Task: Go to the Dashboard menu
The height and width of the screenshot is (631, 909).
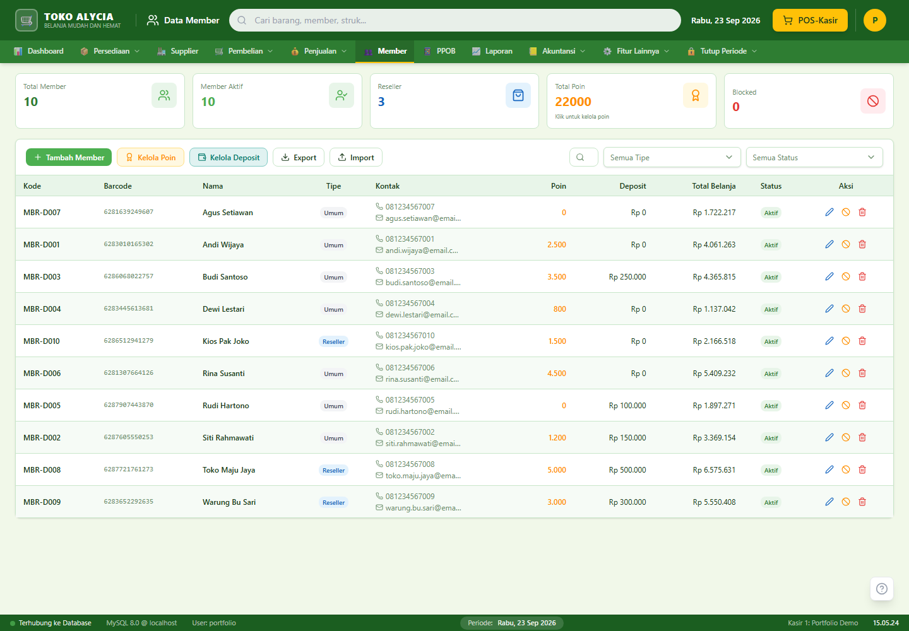Action: [x=39, y=51]
